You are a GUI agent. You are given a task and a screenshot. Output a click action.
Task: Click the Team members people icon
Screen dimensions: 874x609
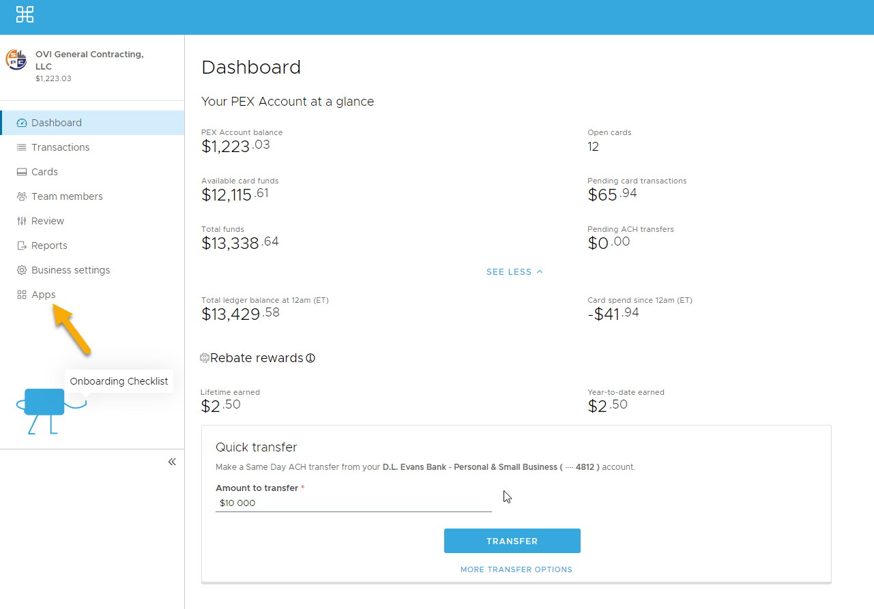(22, 196)
